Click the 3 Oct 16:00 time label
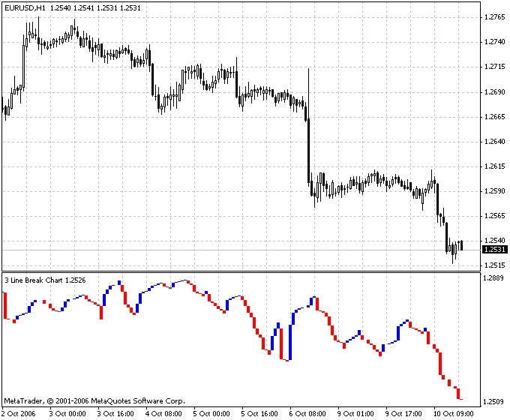Viewport: 510px width, 420px height. tap(115, 413)
